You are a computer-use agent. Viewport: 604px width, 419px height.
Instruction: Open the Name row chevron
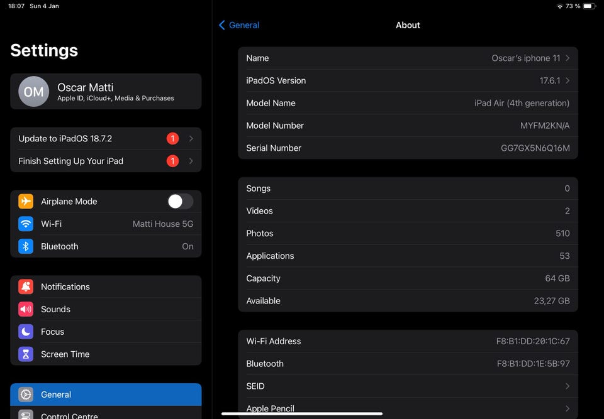coord(568,58)
